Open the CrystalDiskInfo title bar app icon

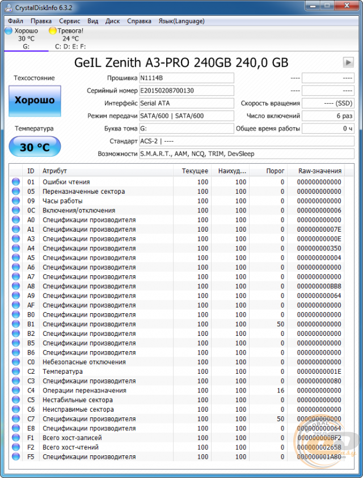[9, 7]
